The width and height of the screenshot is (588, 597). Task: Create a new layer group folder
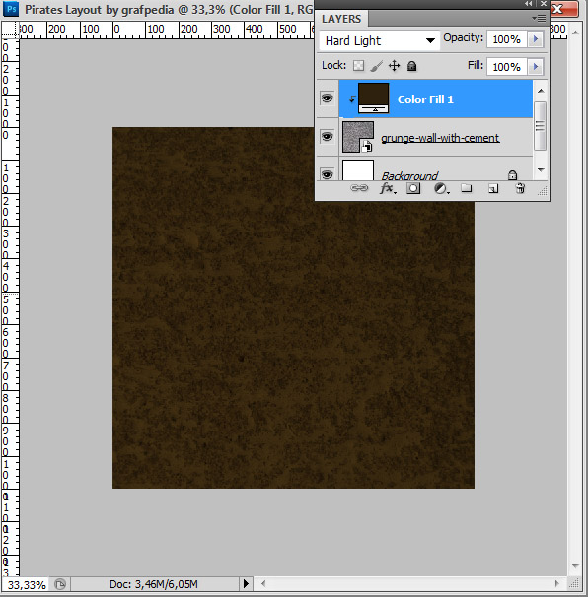pyautogui.click(x=466, y=188)
